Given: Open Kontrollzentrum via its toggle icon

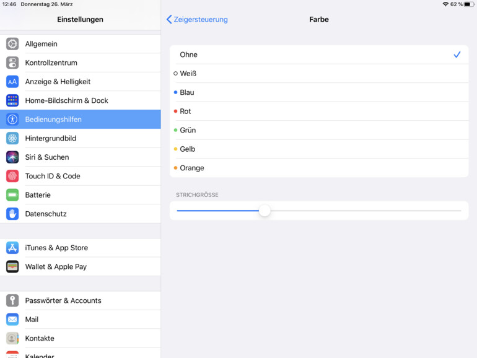Looking at the screenshot, I should [12, 63].
